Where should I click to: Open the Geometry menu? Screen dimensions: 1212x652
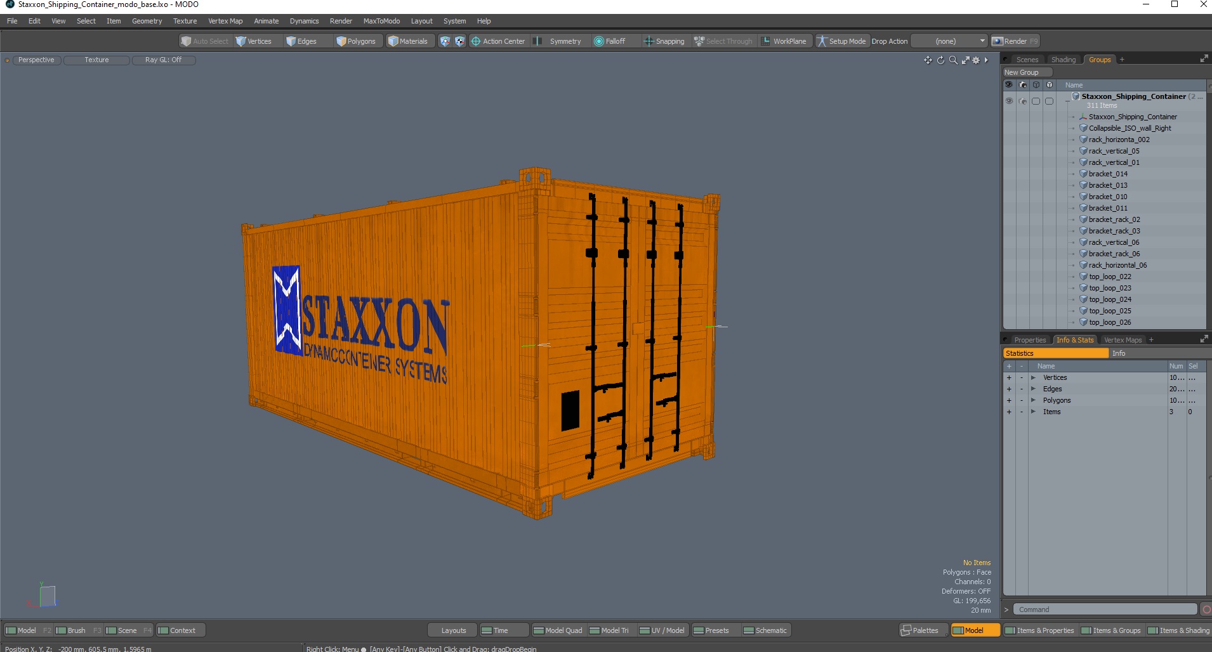point(147,21)
